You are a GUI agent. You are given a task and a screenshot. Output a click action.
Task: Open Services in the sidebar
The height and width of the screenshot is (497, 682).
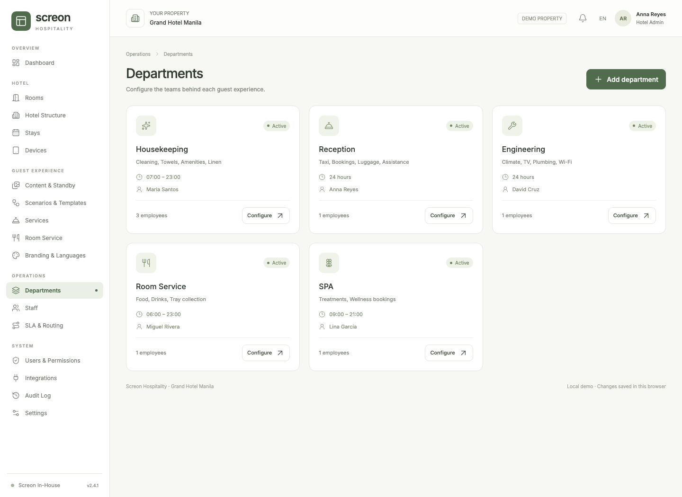(x=54, y=221)
